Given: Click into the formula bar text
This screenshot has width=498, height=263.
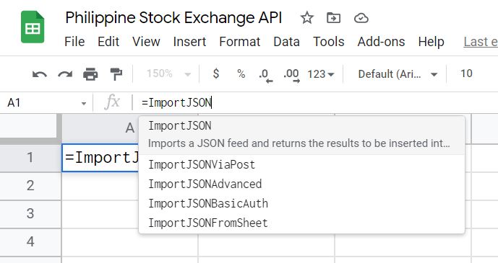Looking at the screenshot, I should 176,102.
